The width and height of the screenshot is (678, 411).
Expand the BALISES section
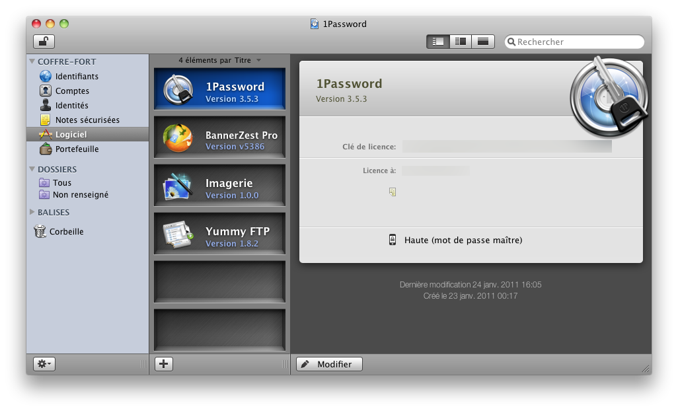click(32, 212)
